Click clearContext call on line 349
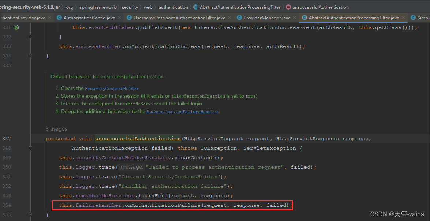Viewport: 430px width, 221px height. pyautogui.click(x=194, y=158)
